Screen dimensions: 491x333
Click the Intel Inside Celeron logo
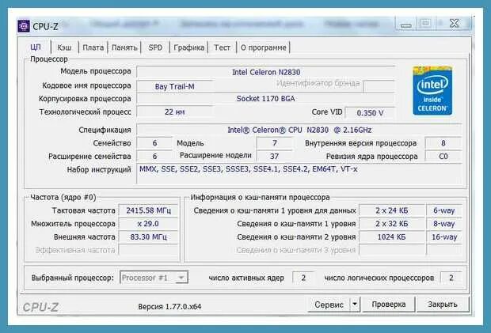click(x=432, y=91)
